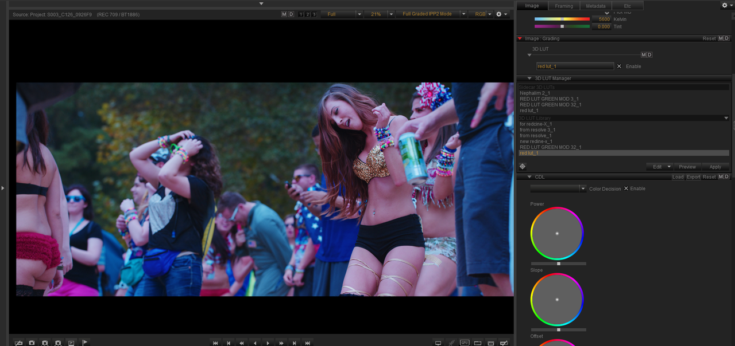Click the monitor output icon at the viewer's bottom right
Screen dimensions: 735x346
(x=438, y=343)
